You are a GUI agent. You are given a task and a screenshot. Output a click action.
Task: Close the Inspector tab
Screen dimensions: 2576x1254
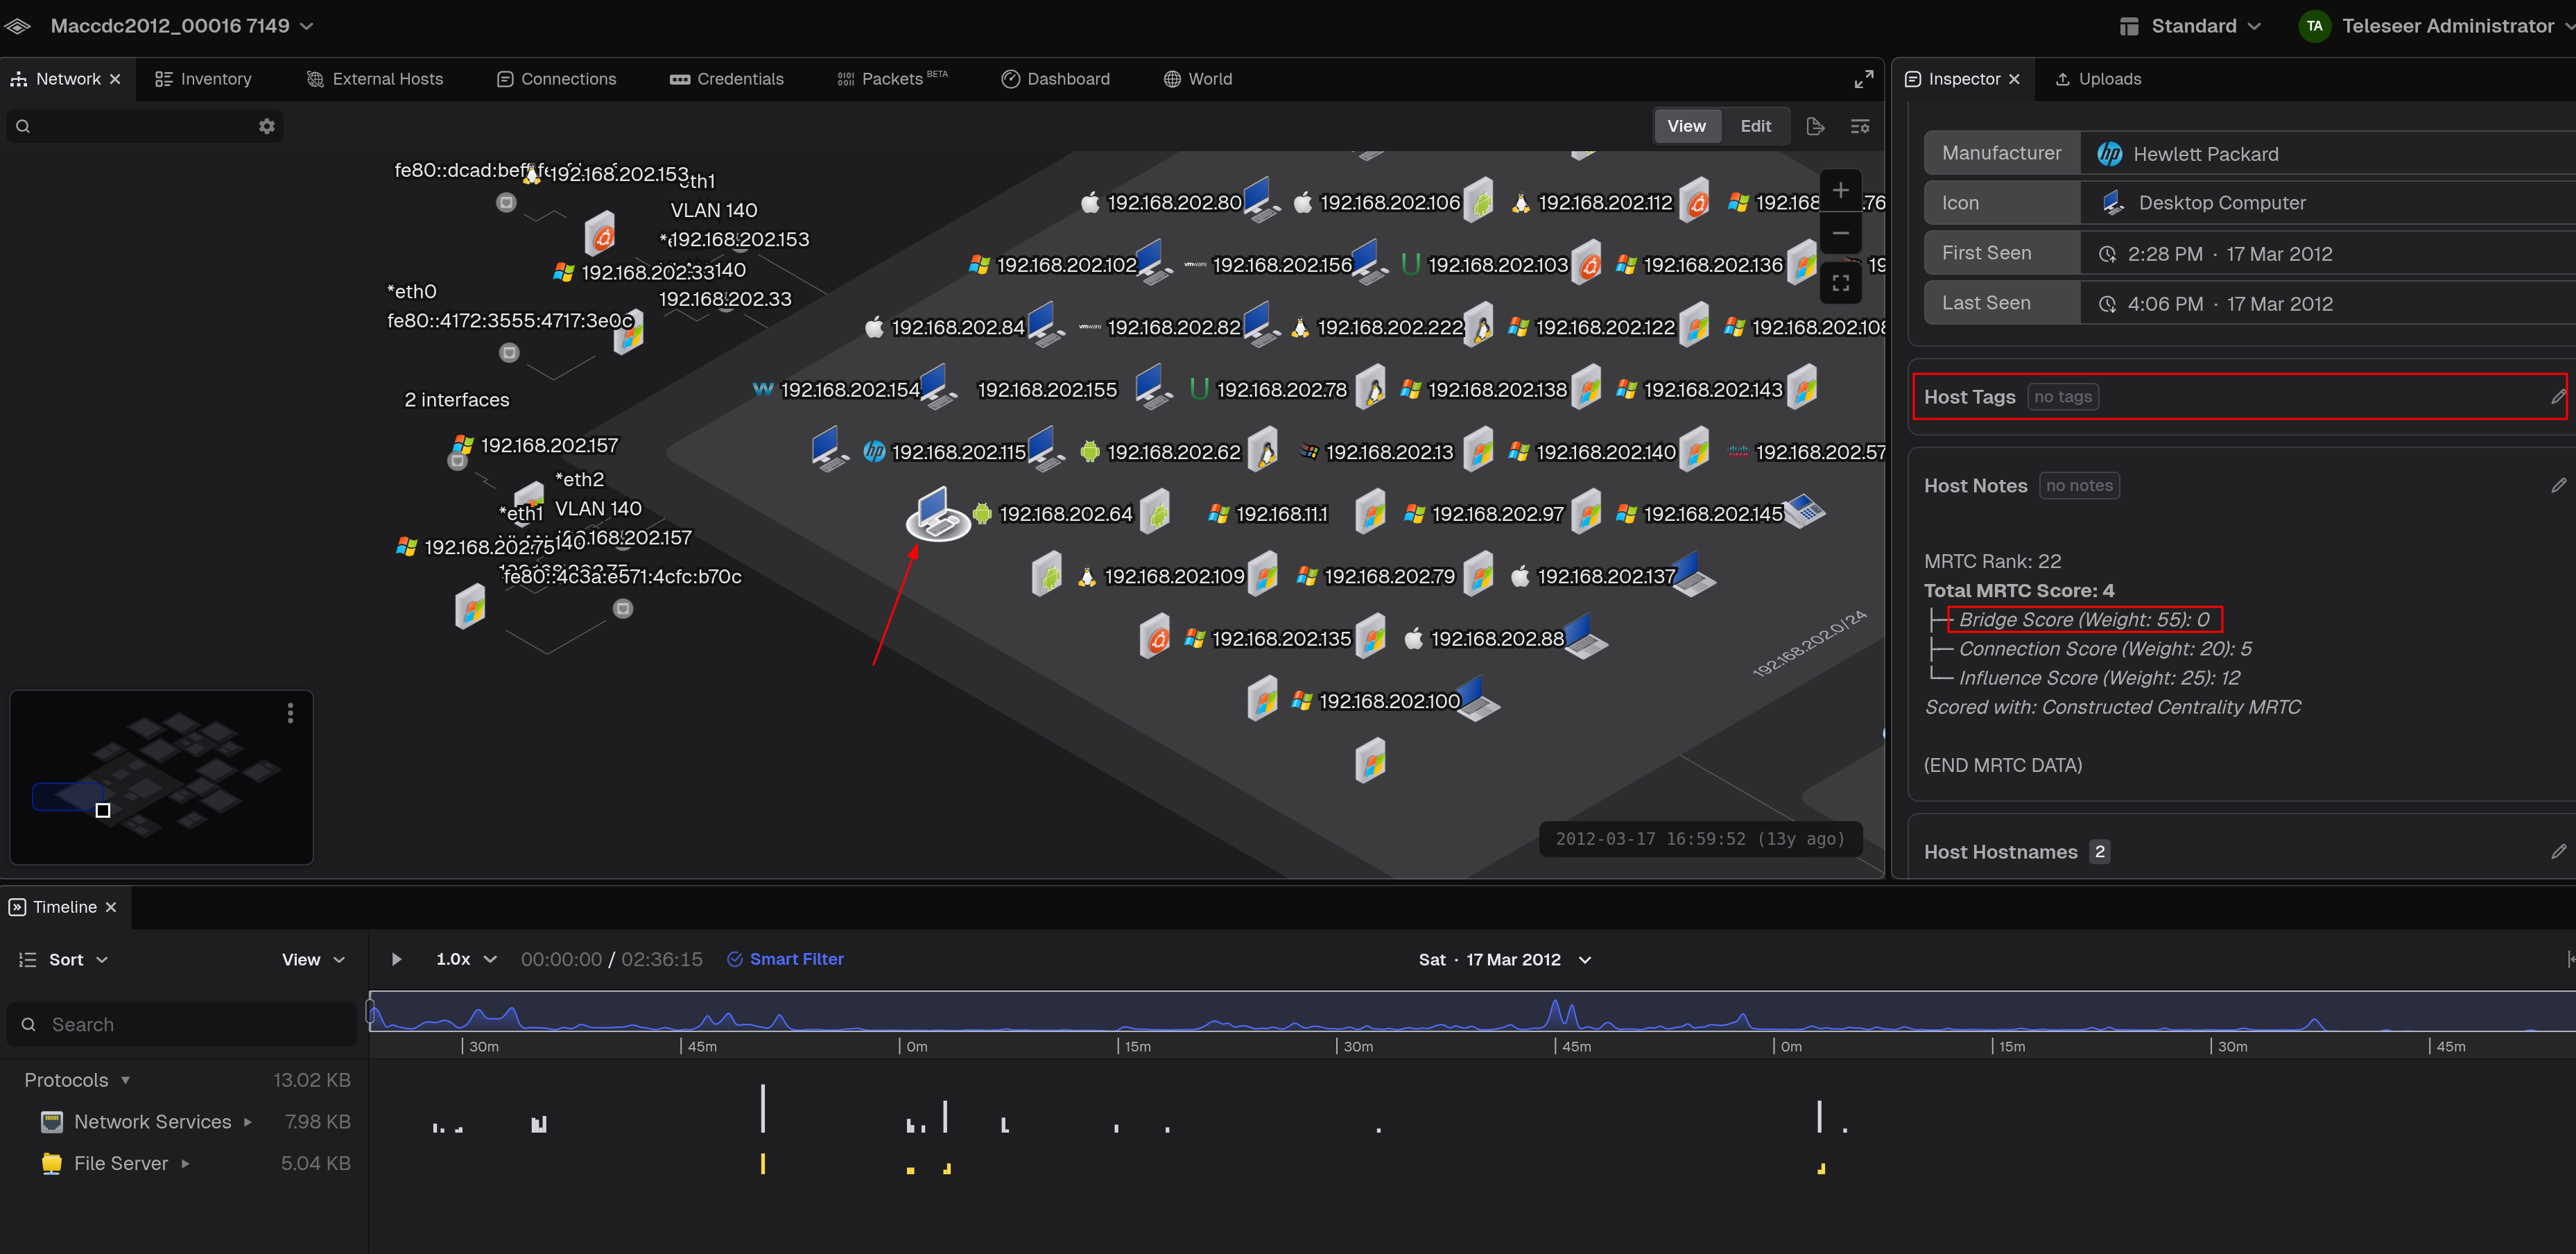[x=2014, y=79]
